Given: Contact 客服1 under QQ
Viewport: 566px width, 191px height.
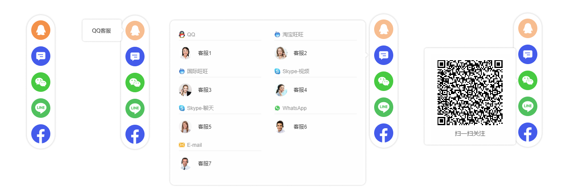Looking at the screenshot, I should 195,53.
